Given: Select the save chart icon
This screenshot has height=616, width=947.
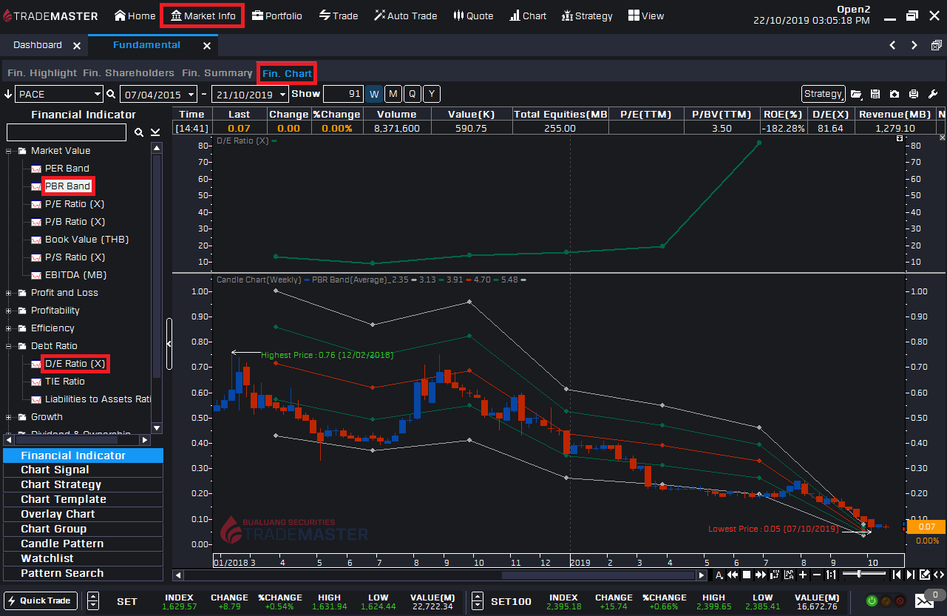Looking at the screenshot, I should tap(876, 94).
